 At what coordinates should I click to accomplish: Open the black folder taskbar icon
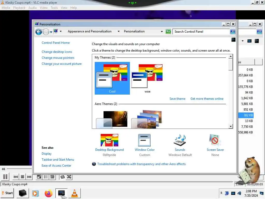point(23,193)
